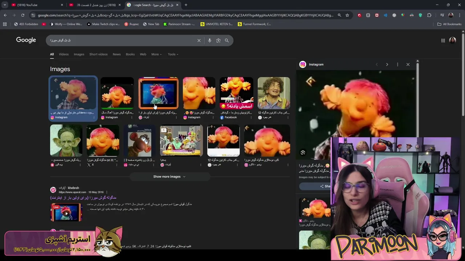Open the curly-haired man photo thumbnail

coord(274,93)
